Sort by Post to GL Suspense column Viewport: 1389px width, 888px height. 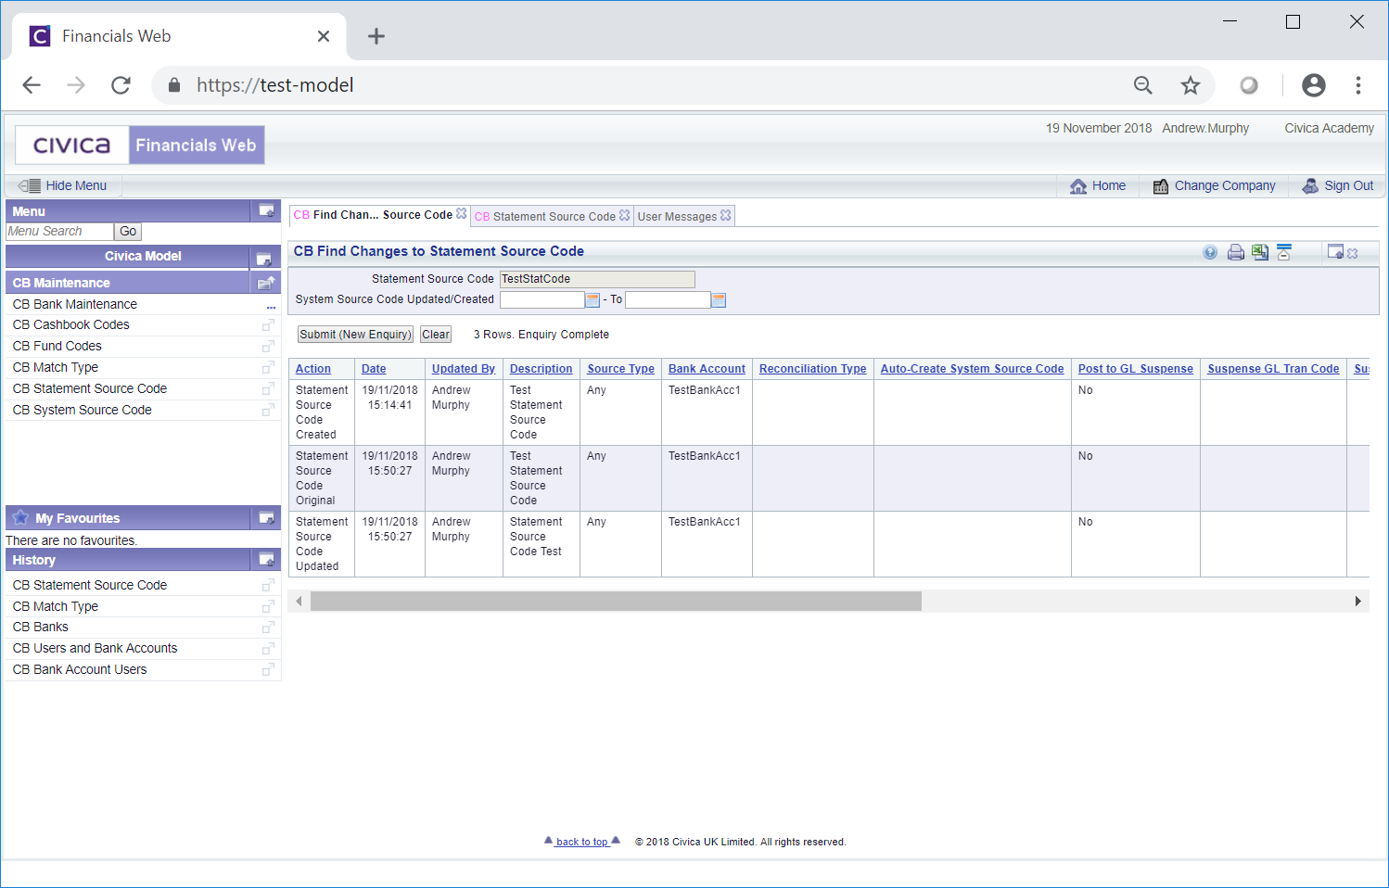point(1136,369)
